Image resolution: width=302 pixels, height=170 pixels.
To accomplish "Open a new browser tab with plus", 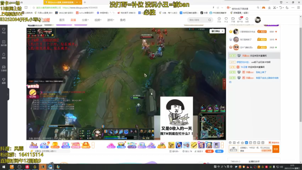I will point(85,2).
